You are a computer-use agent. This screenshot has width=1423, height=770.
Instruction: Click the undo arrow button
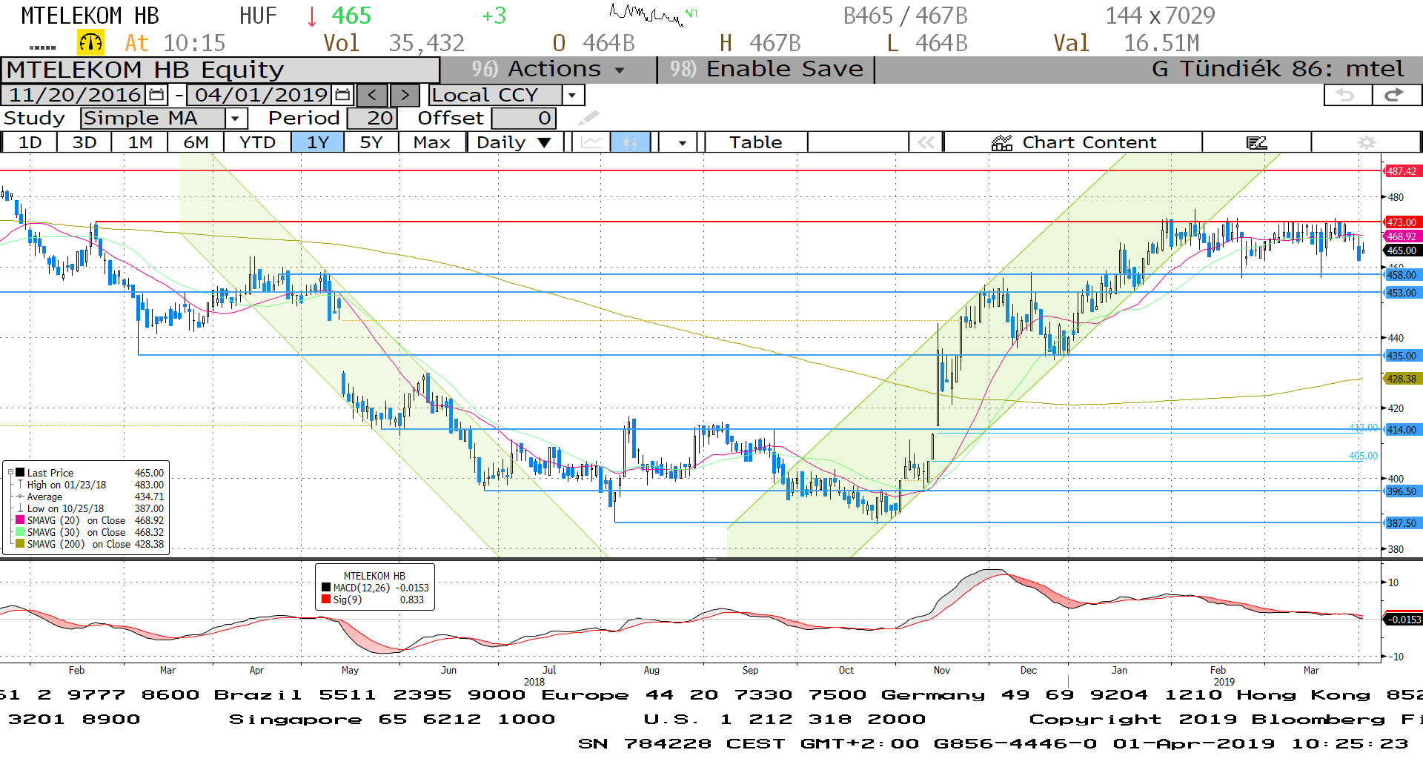(1347, 95)
